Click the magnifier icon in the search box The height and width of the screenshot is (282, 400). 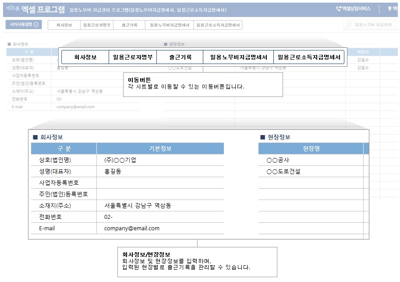click(348, 25)
